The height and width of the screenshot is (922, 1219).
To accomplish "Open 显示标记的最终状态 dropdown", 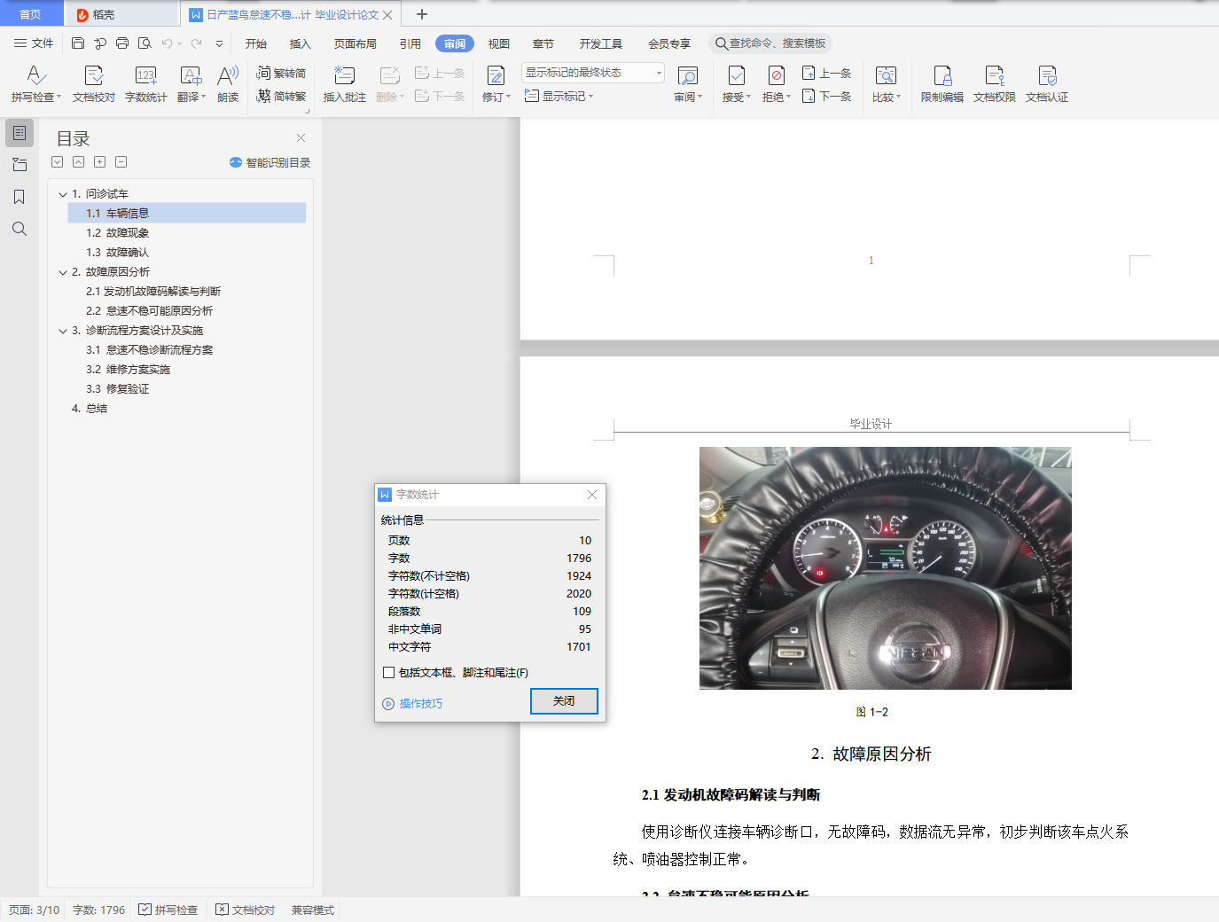I will click(593, 73).
